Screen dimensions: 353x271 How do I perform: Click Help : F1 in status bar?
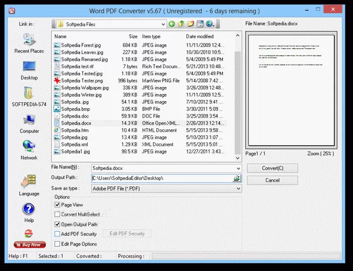18,256
